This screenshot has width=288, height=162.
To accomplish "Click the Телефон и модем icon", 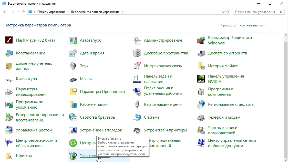I will pyautogui.click(x=201, y=117).
